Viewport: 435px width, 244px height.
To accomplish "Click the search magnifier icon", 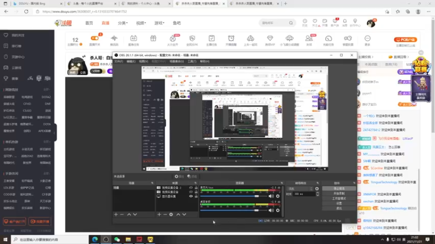I will (291, 23).
